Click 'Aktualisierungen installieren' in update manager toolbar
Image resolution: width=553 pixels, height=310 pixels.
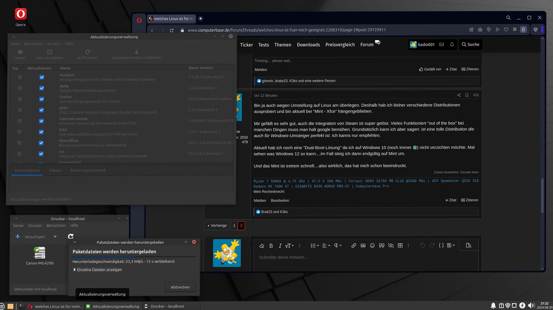[136, 54]
